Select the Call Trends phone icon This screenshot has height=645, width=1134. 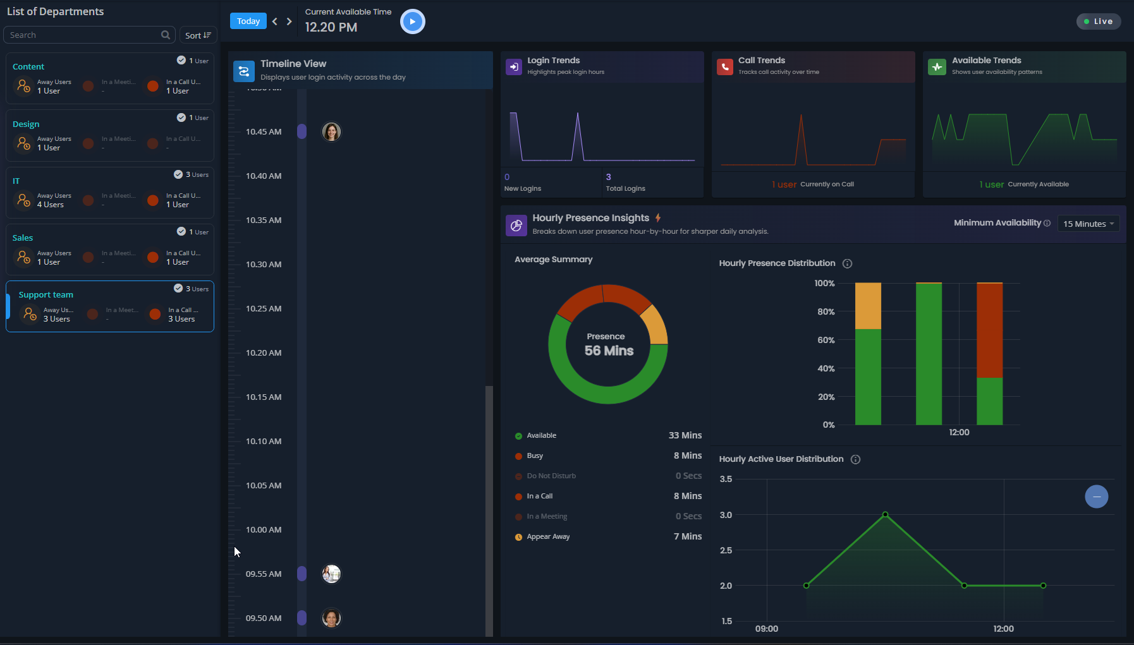pos(724,66)
